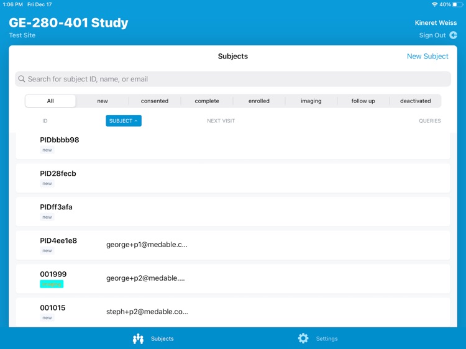Sort by QUERIES column
466x349 pixels.
tap(430, 121)
